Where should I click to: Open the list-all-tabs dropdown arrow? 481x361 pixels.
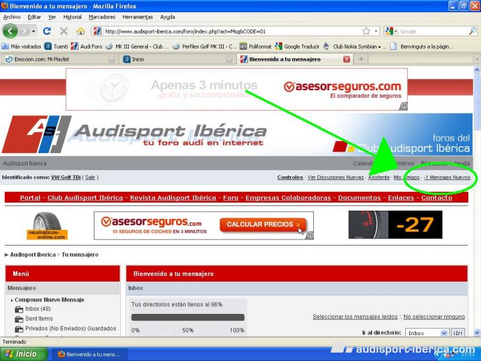477,59
